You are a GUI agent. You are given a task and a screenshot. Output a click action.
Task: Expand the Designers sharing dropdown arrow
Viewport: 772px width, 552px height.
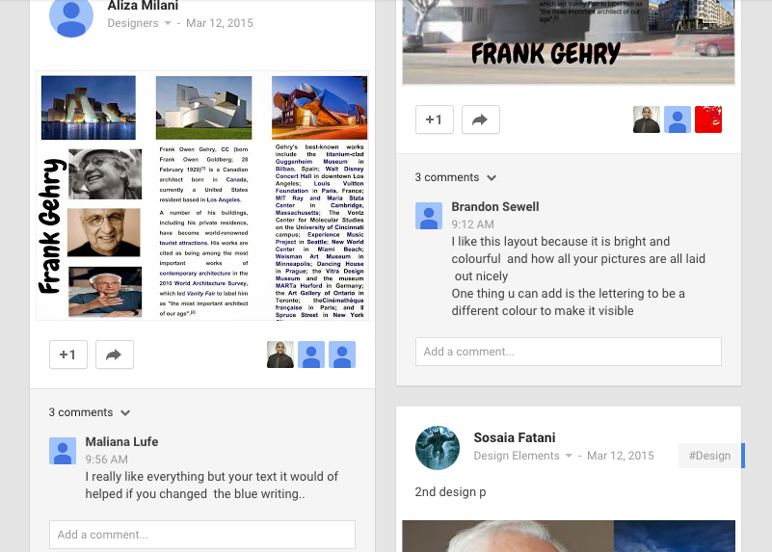tap(168, 23)
